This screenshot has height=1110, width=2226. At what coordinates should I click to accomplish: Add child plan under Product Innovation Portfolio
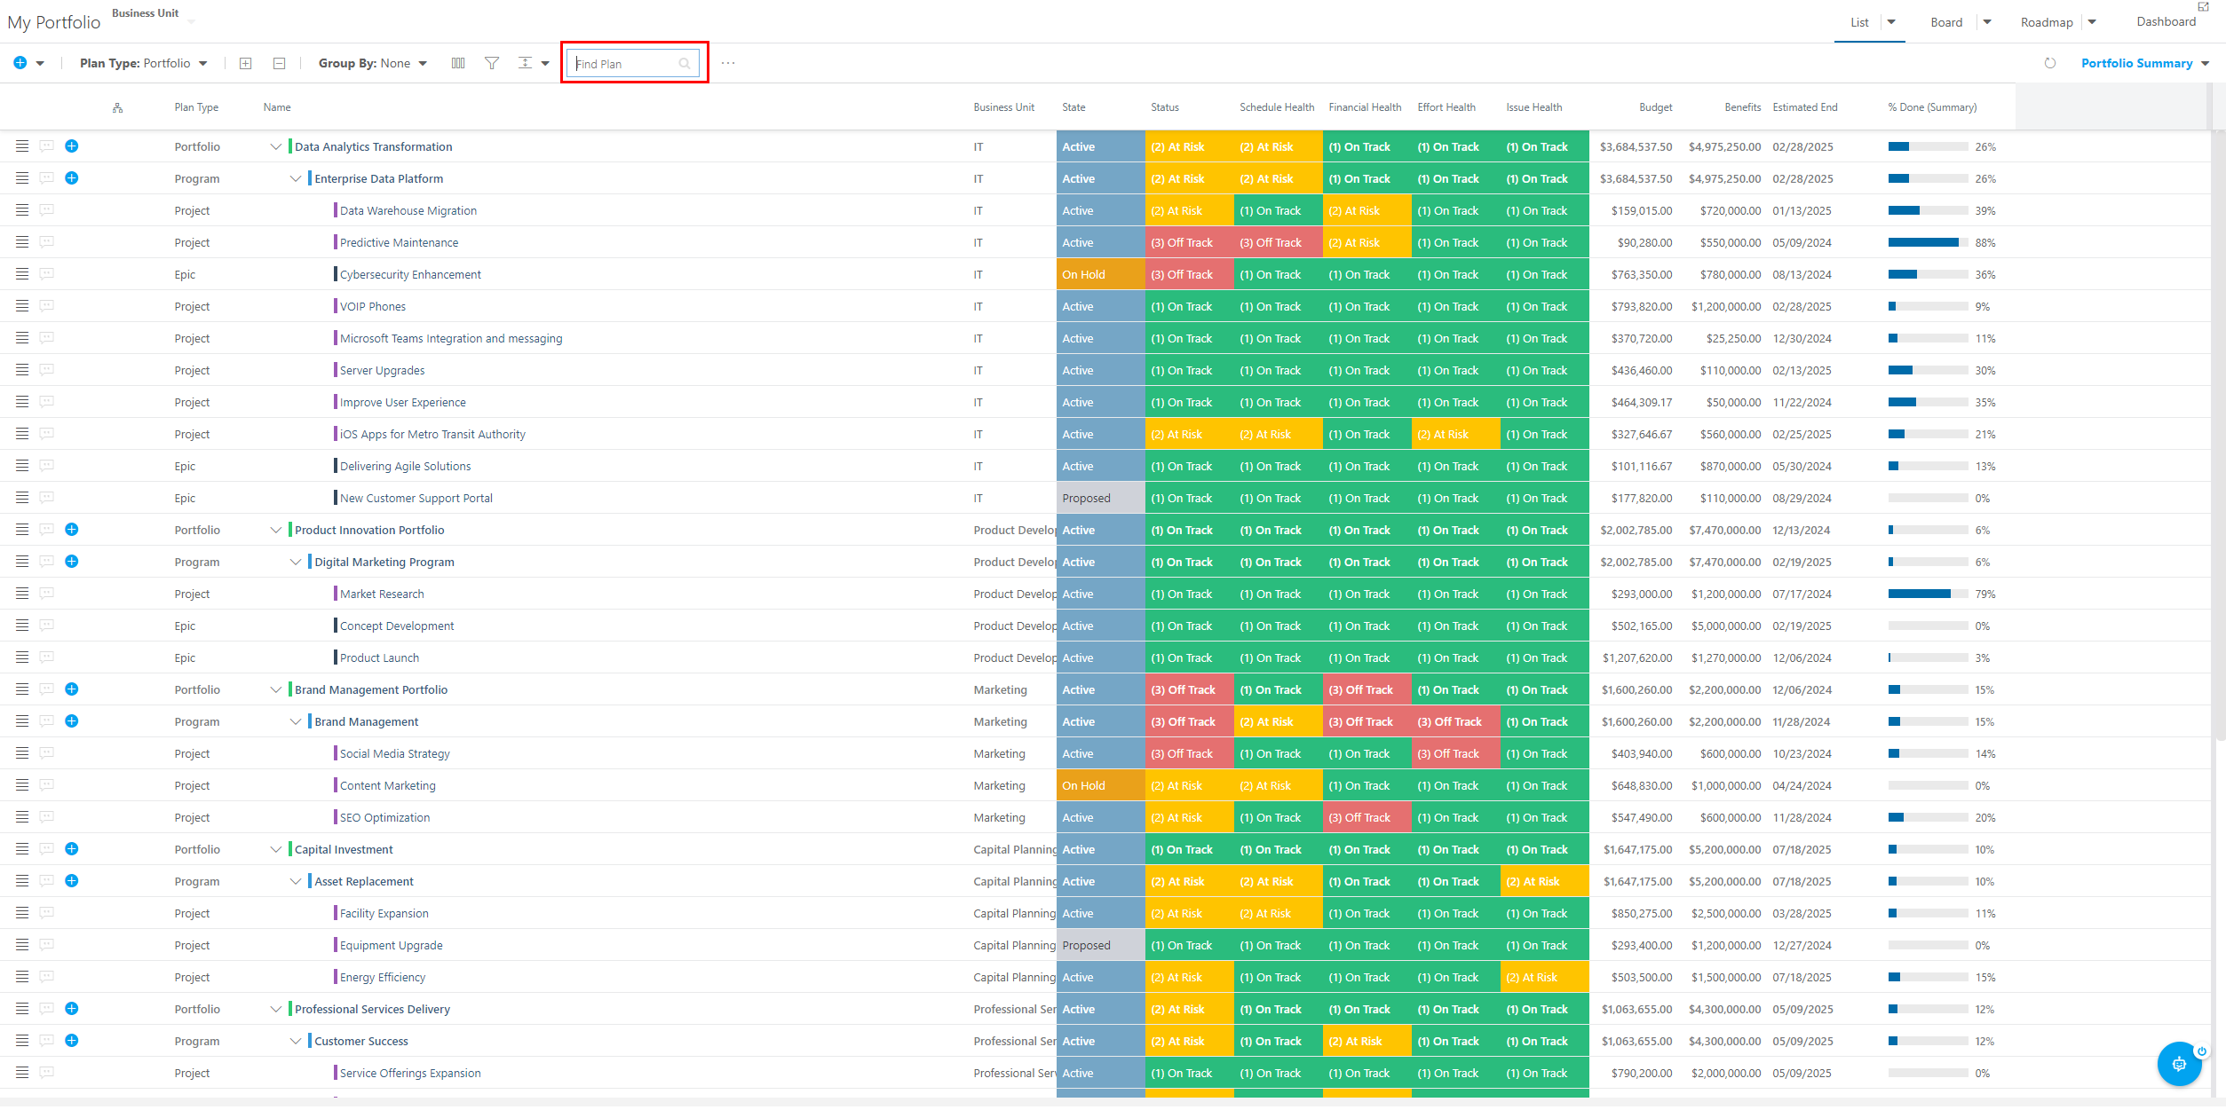tap(72, 530)
